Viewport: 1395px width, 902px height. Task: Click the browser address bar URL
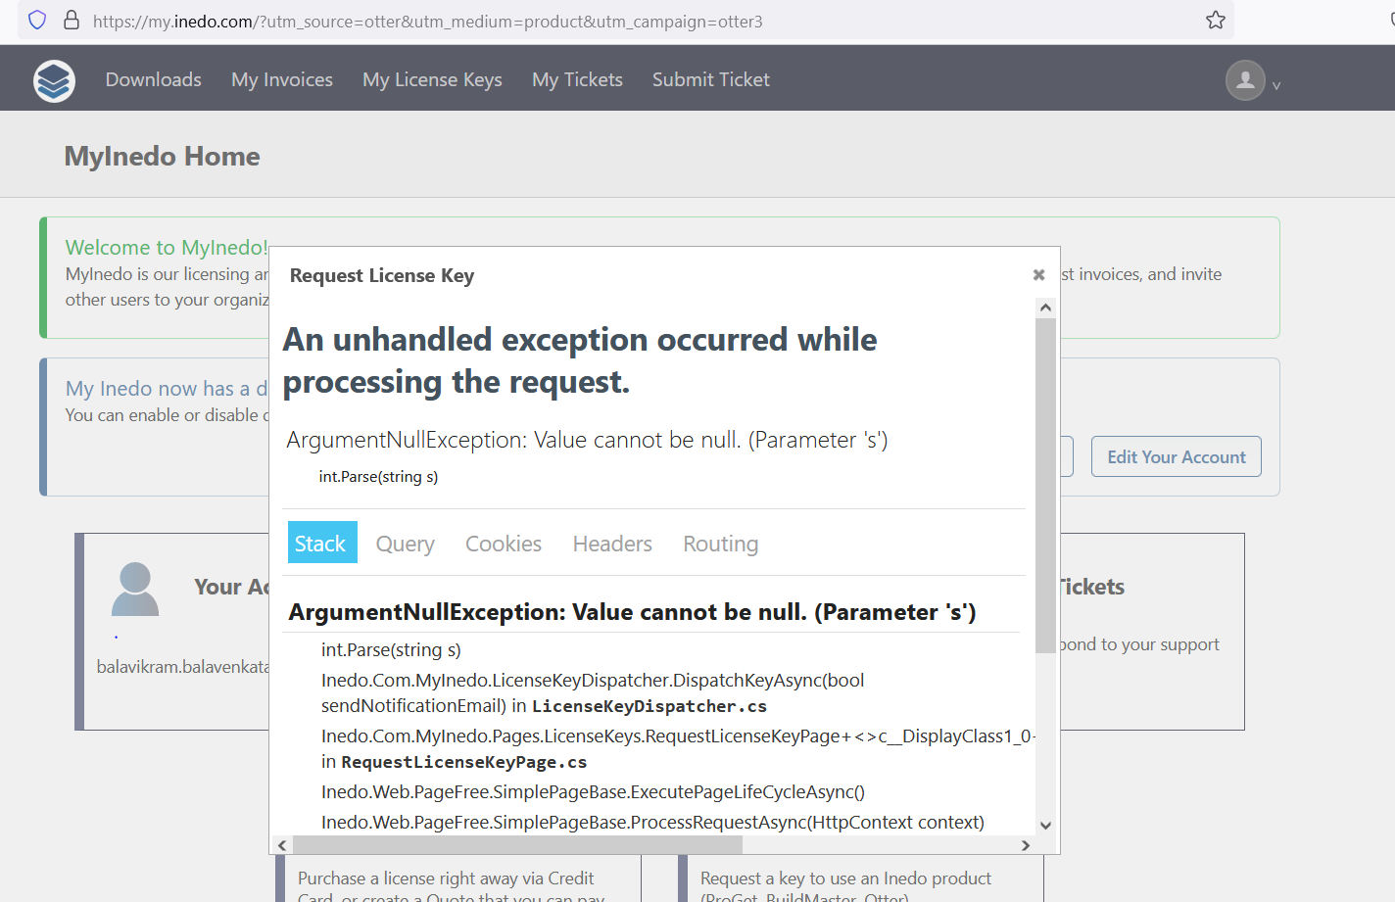pyautogui.click(x=427, y=21)
